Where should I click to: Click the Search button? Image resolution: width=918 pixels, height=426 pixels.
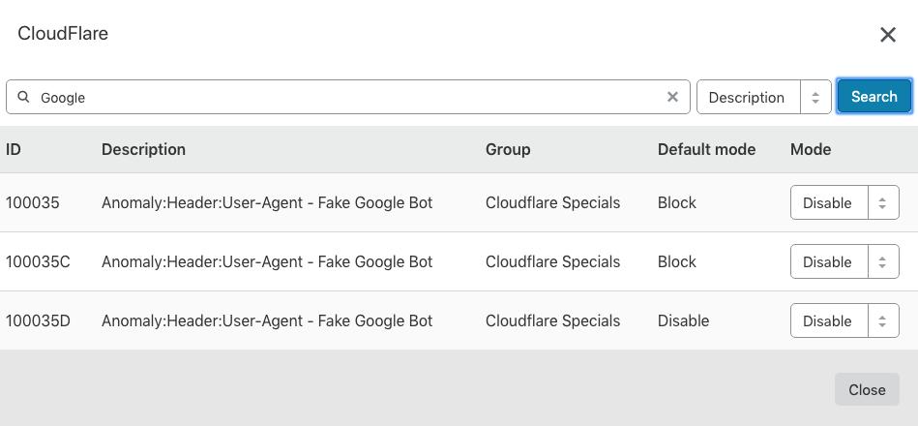[874, 96]
